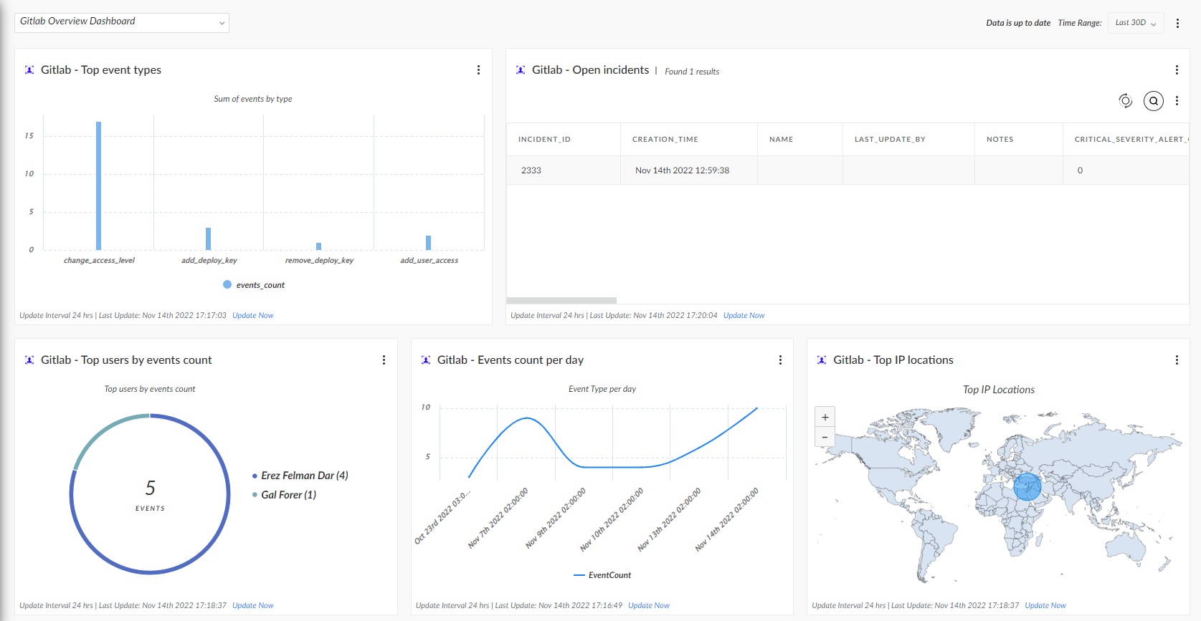Open the Last 30D time range dropdown
Screen dimensions: 1201x621
[x=1136, y=23]
